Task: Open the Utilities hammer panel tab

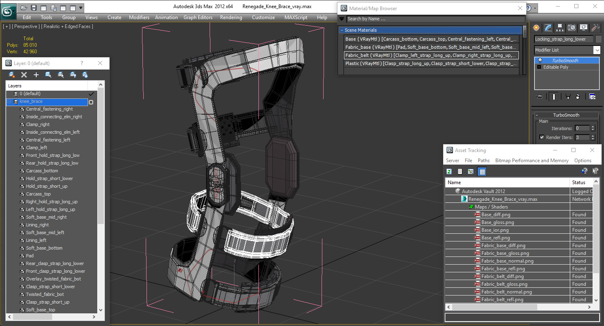Action: pyautogui.click(x=595, y=28)
